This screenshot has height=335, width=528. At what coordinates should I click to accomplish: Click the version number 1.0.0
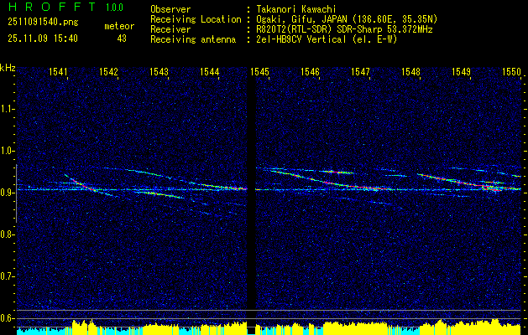(x=114, y=7)
